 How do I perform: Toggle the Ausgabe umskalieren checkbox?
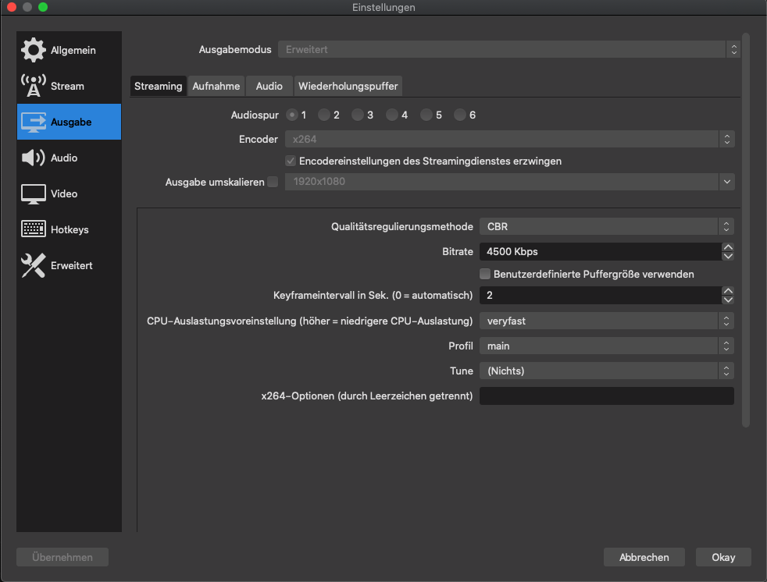[x=272, y=182]
